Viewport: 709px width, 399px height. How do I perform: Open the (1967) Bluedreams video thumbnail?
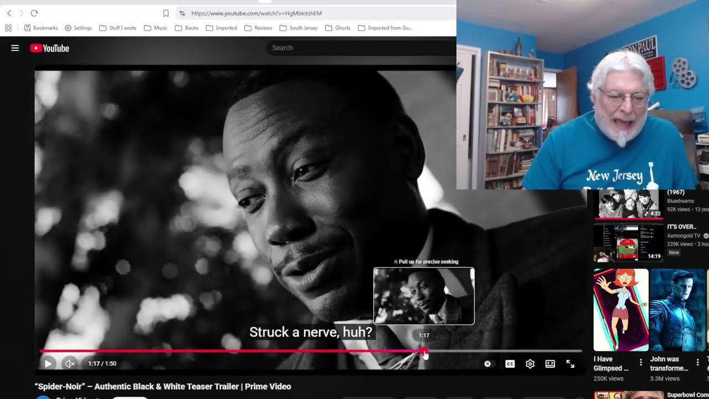tap(629, 204)
